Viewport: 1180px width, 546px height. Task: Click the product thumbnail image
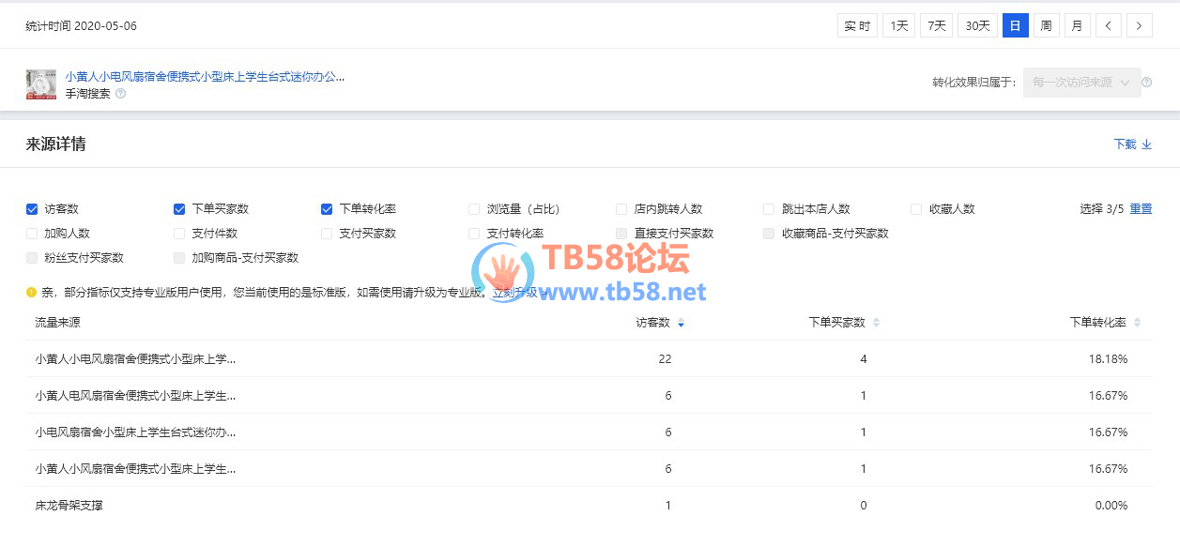point(41,84)
